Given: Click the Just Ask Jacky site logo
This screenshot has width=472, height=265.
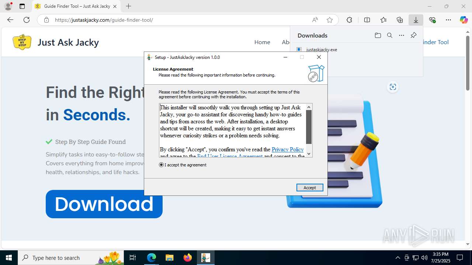Looking at the screenshot, I should tap(22, 42).
